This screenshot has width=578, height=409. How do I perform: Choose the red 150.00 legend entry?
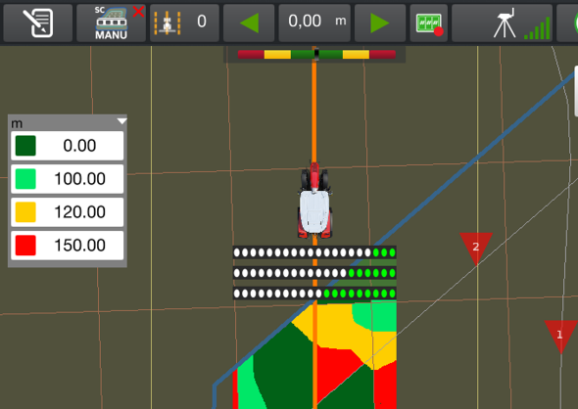tap(67, 246)
